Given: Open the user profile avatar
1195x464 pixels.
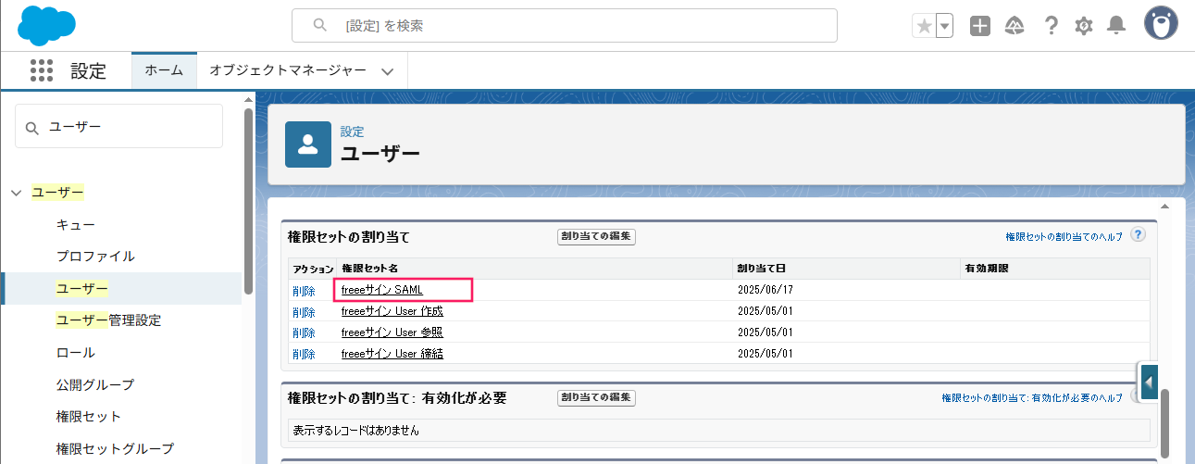Looking at the screenshot, I should [1161, 25].
